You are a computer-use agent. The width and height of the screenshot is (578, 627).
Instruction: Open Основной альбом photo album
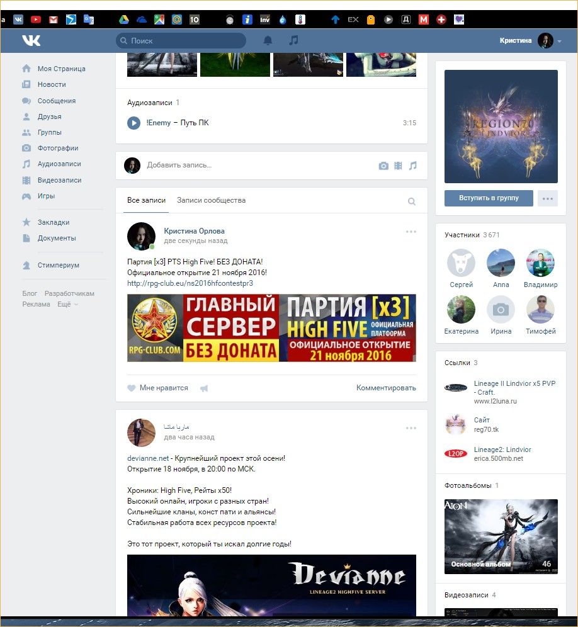(x=501, y=536)
